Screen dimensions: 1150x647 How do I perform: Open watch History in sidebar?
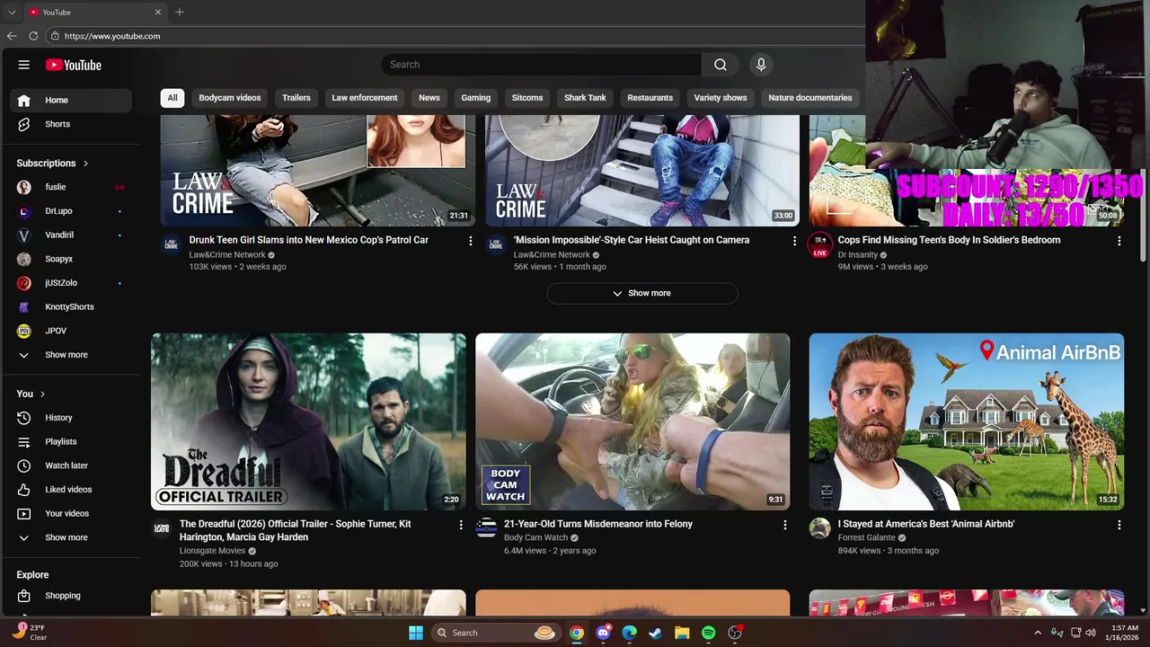tap(71, 418)
